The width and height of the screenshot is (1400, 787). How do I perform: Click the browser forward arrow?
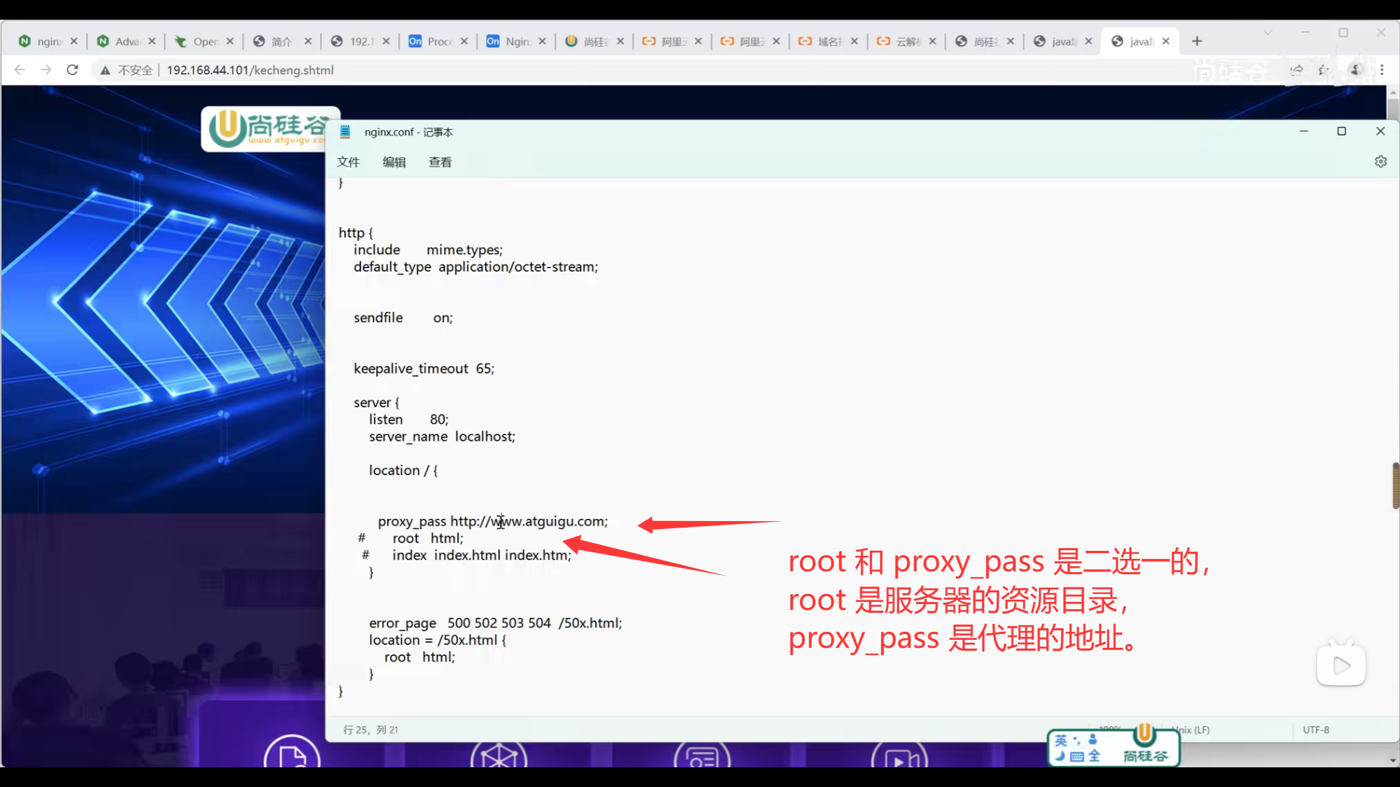[46, 70]
